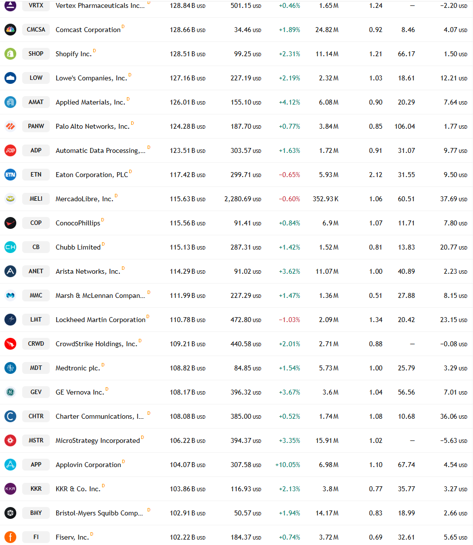Screen dimensions: 473x545
Task: Open Applovin Corporation company link
Action: click(88, 465)
